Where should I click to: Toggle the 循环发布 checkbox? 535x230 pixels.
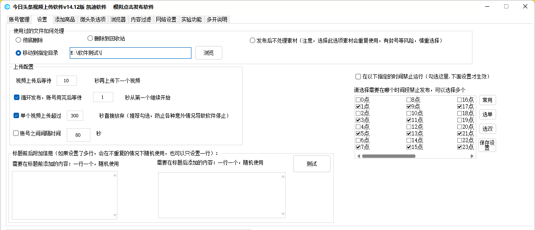tap(16, 97)
